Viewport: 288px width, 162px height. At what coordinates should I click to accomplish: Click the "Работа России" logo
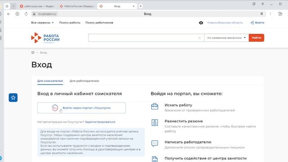point(45,38)
